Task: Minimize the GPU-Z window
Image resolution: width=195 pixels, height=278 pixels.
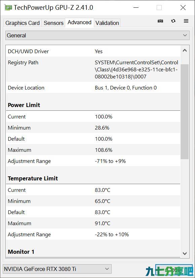Action: [x=136, y=8]
